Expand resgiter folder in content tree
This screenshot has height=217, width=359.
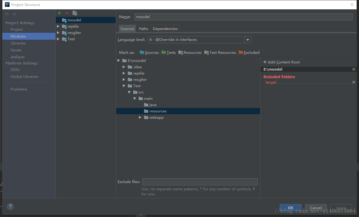pyautogui.click(x=124, y=80)
